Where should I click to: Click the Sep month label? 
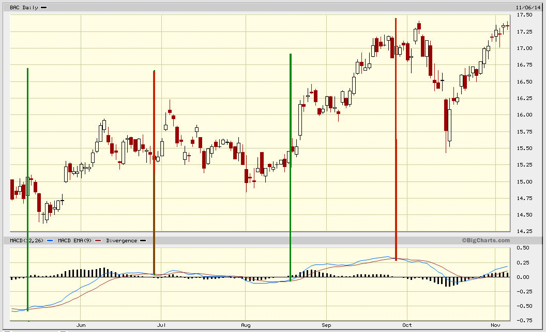click(326, 325)
